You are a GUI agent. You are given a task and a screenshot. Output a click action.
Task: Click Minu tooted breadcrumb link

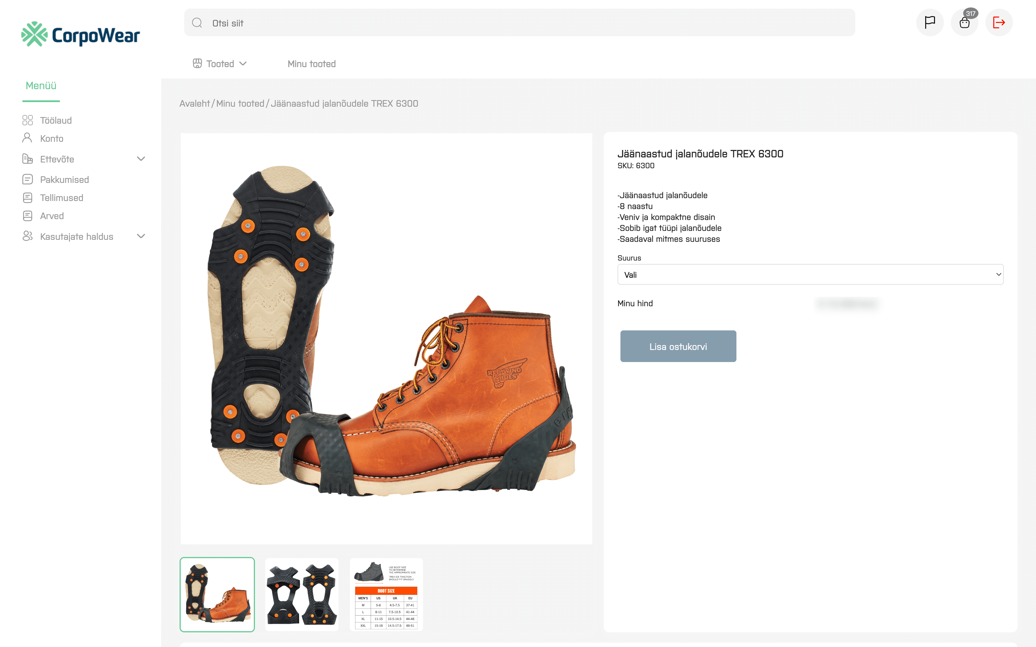240,104
